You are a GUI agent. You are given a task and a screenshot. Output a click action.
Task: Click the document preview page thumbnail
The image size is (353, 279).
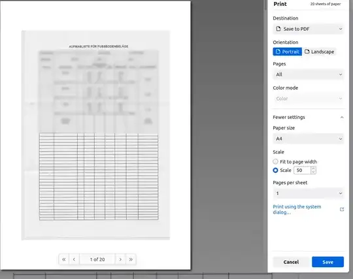[95, 135]
